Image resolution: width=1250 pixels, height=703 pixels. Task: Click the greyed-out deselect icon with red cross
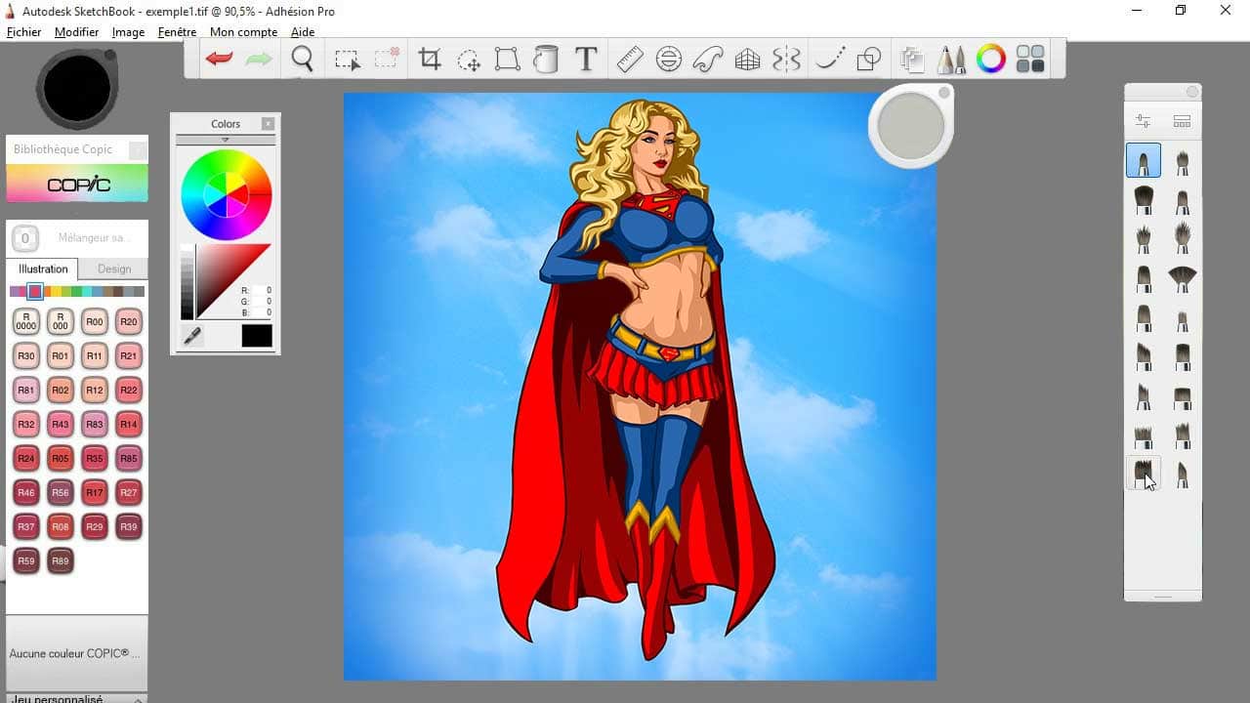pyautogui.click(x=387, y=60)
